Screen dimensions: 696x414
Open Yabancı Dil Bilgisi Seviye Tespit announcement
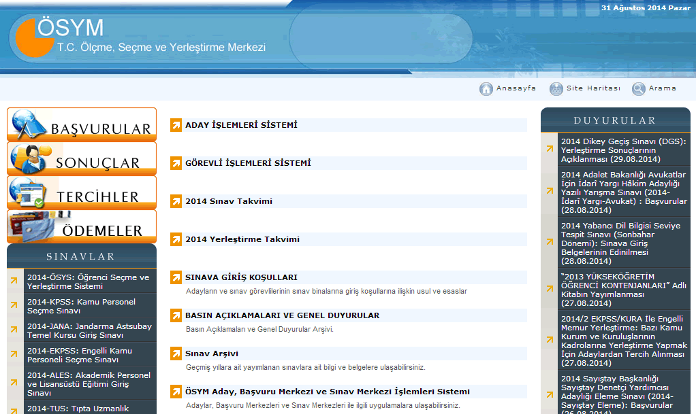[x=620, y=243]
